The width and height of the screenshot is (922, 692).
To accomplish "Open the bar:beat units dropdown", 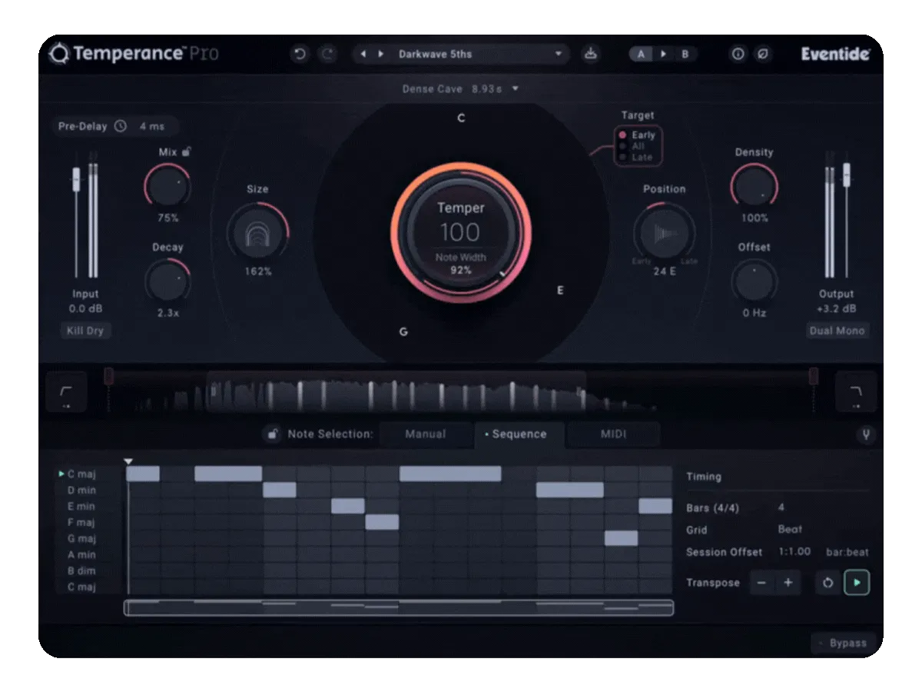I will [847, 552].
